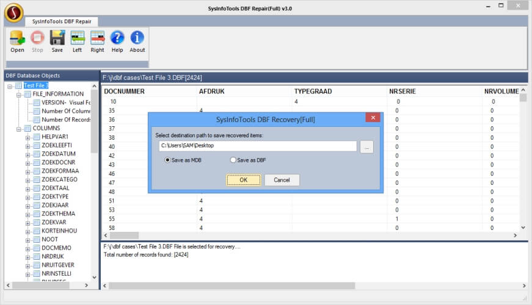Screen dimensions: 532x305
Task: Open Help with the question mark icon
Action: click(x=117, y=39)
